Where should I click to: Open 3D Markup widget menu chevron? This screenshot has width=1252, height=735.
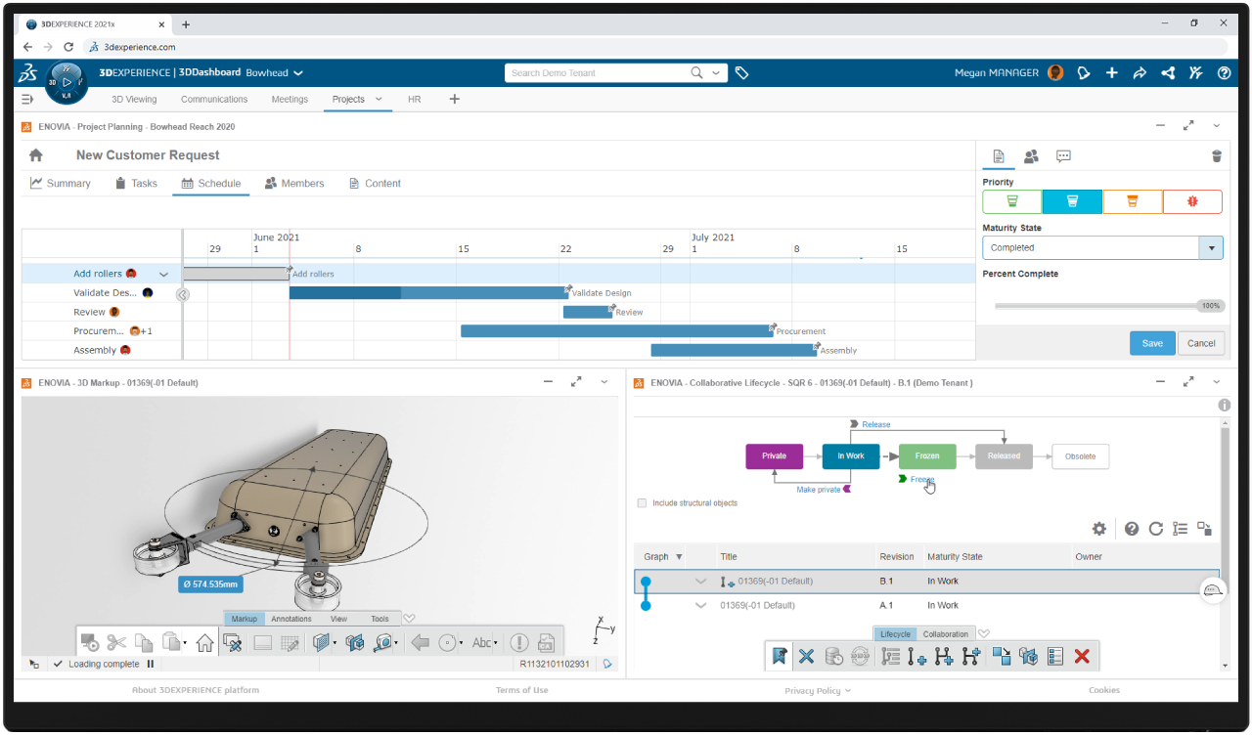click(x=604, y=382)
